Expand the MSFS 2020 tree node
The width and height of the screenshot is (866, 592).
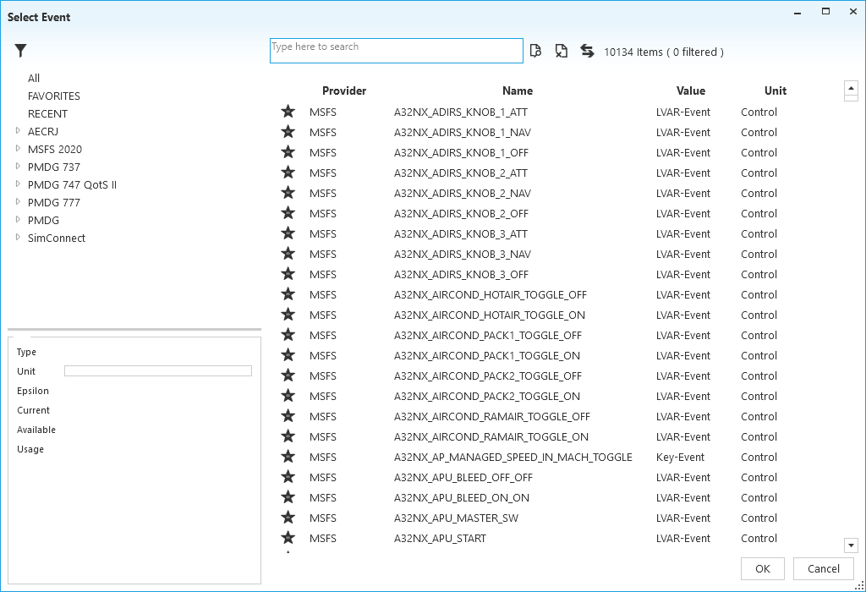pos(18,149)
